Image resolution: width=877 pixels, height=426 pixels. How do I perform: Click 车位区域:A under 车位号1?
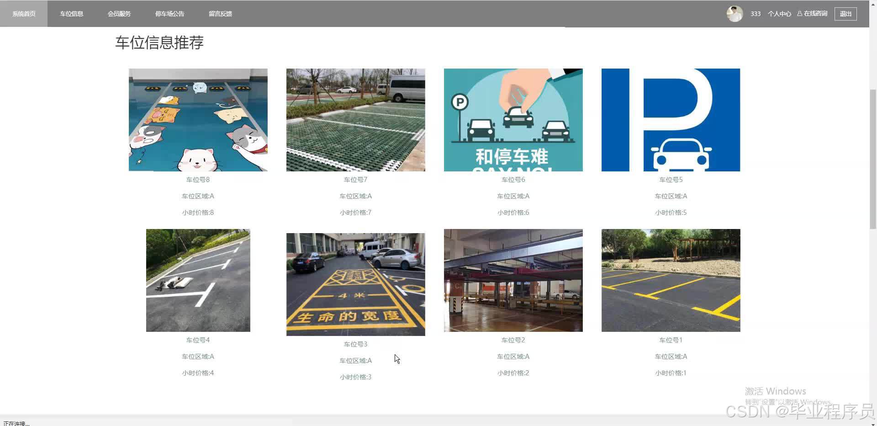(671, 357)
